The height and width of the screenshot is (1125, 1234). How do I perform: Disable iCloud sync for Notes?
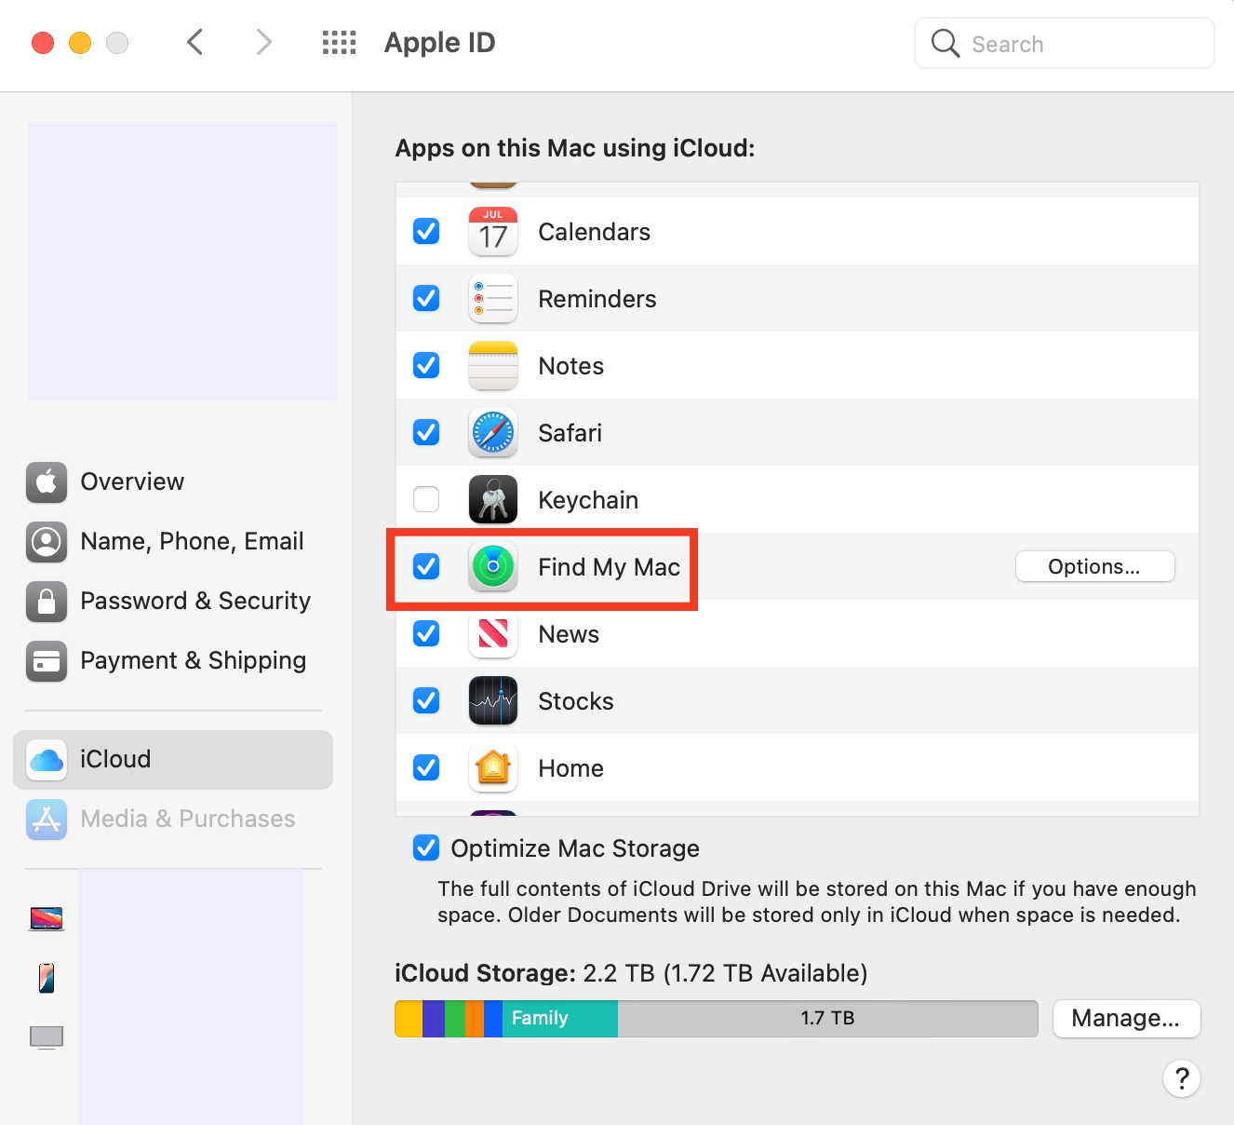425,365
